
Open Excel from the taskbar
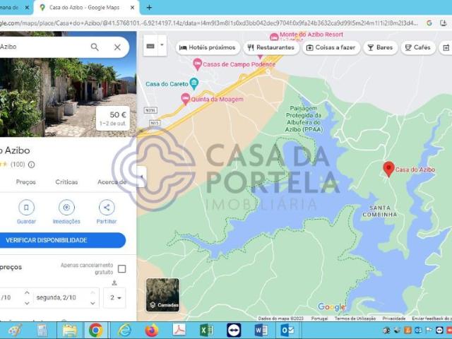[x=206, y=331]
